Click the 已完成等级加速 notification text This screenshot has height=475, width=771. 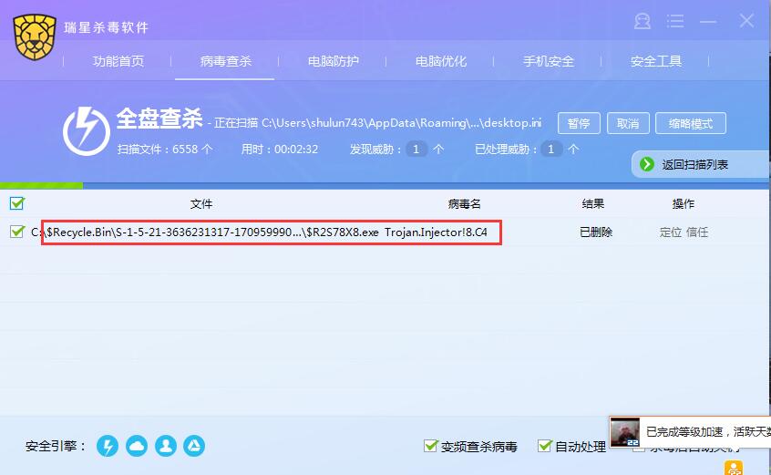point(708,432)
